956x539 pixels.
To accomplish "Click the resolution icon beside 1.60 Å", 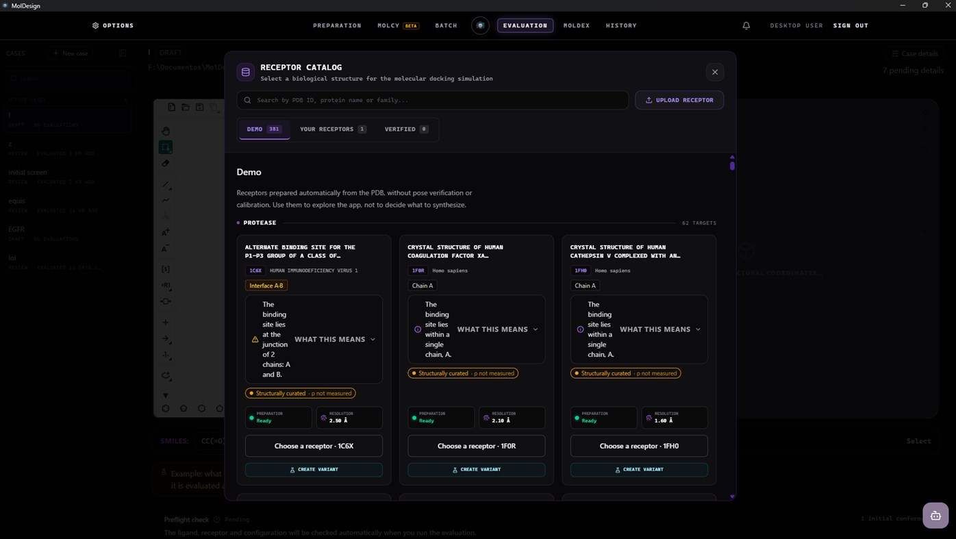I will 649,418.
